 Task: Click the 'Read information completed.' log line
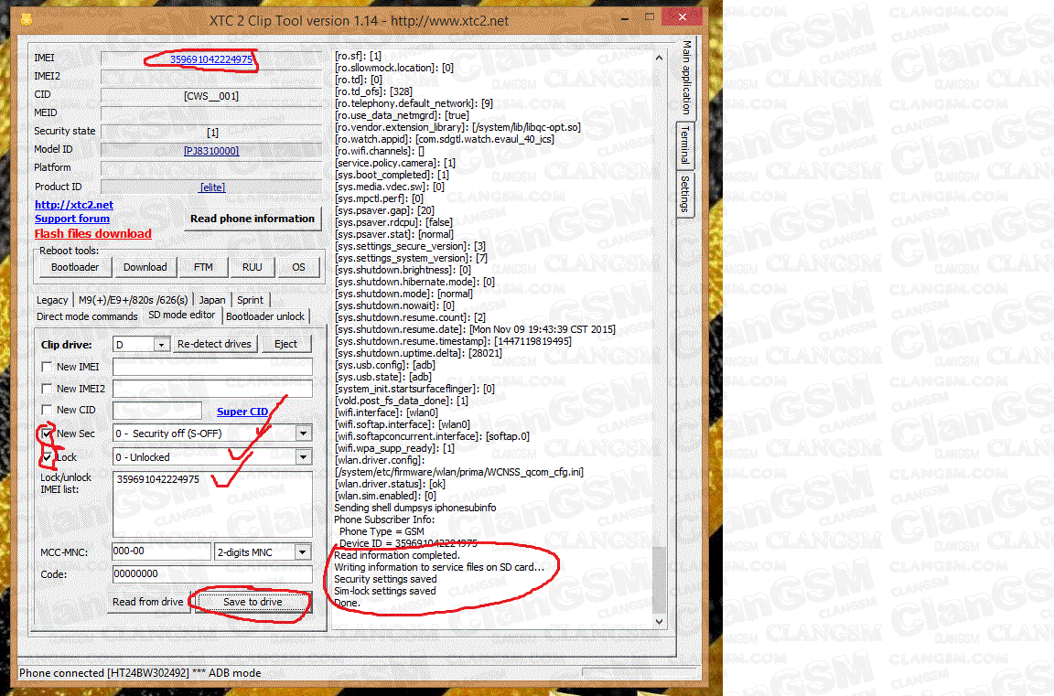click(397, 555)
